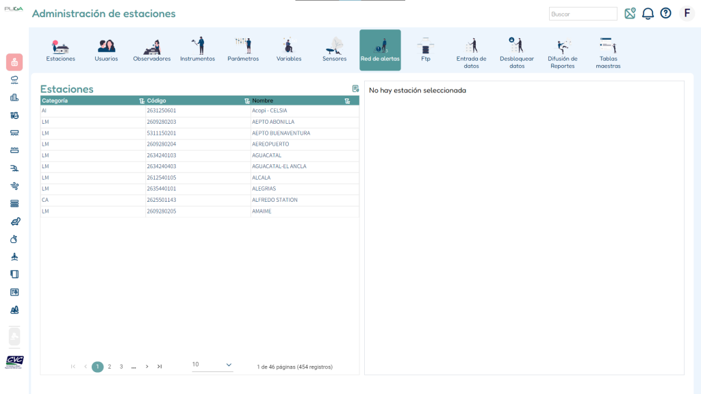Click current page 1 button
The width and height of the screenshot is (701, 394).
(x=97, y=367)
